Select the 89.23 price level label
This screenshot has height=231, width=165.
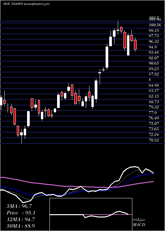pos(154,69)
